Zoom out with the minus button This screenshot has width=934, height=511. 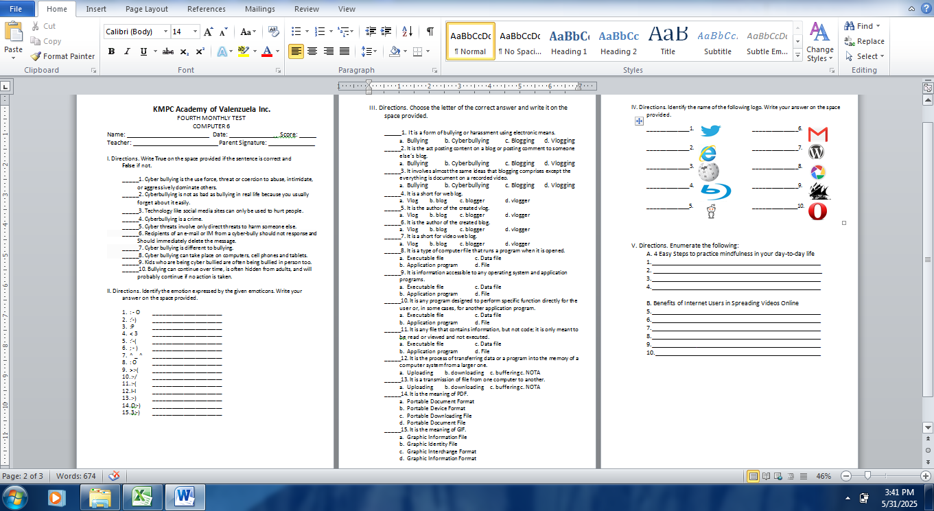click(x=846, y=476)
